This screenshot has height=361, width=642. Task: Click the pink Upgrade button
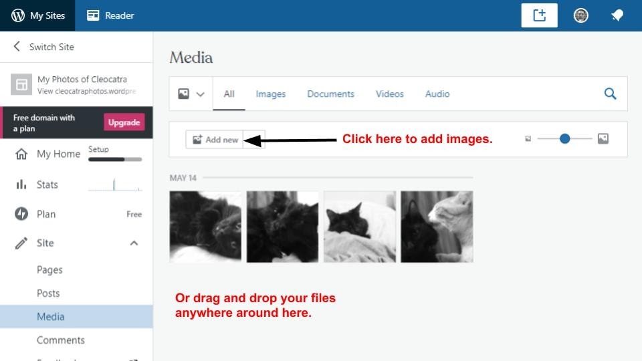(x=124, y=122)
